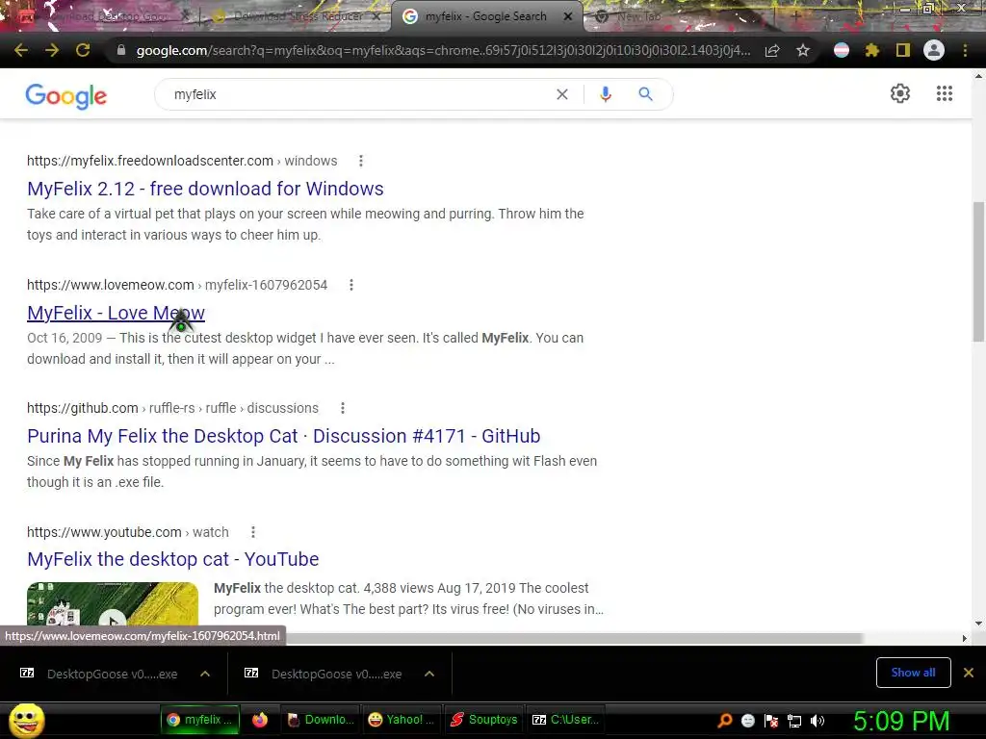Screen dimensions: 986x739
Task: Click the browser forward arrow
Action: tap(52, 50)
